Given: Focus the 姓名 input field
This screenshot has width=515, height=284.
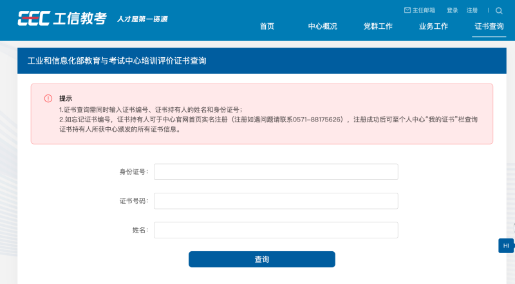Looking at the screenshot, I should pos(276,230).
